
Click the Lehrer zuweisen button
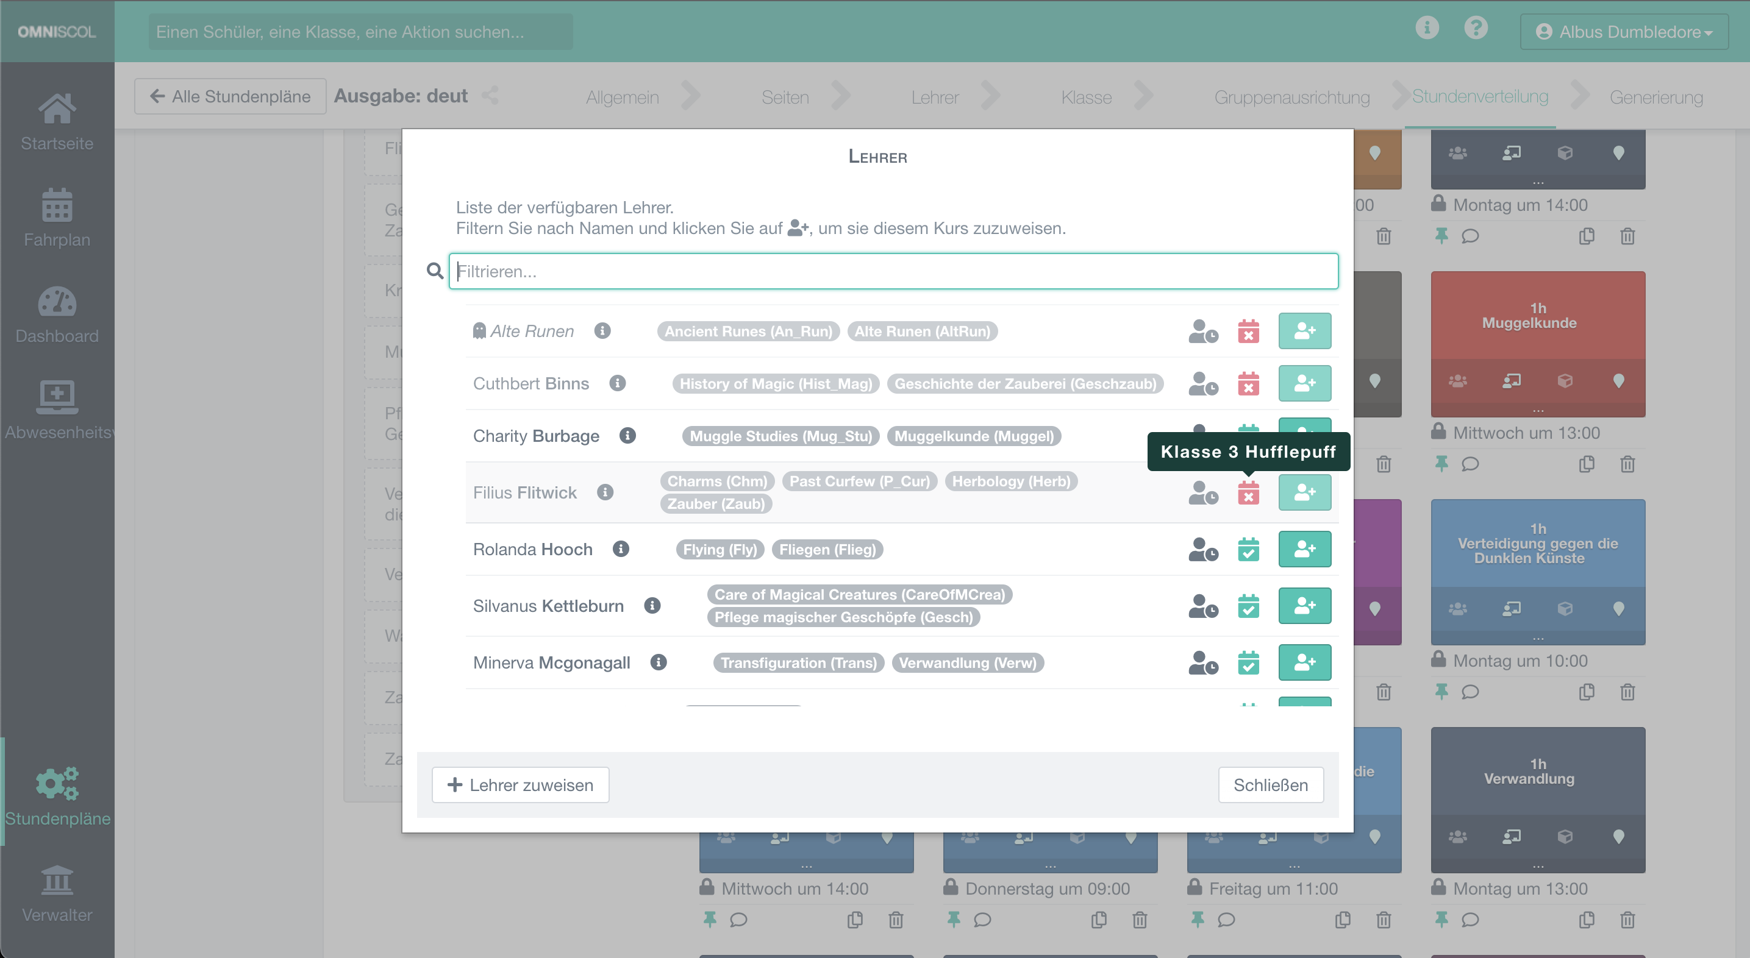click(520, 785)
